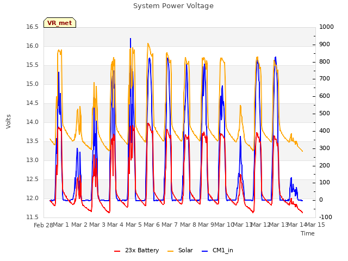Click the 16.5 left axis tick label
Viewport: 348px width, 261px height.
click(33, 27)
